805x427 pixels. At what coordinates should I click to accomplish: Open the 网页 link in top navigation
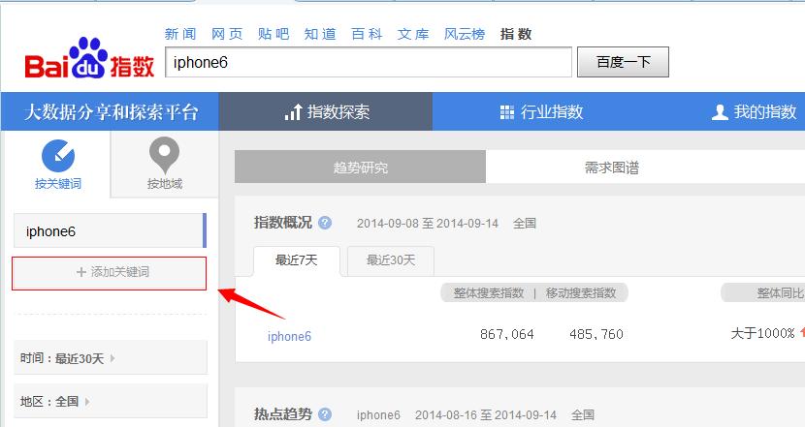[227, 34]
